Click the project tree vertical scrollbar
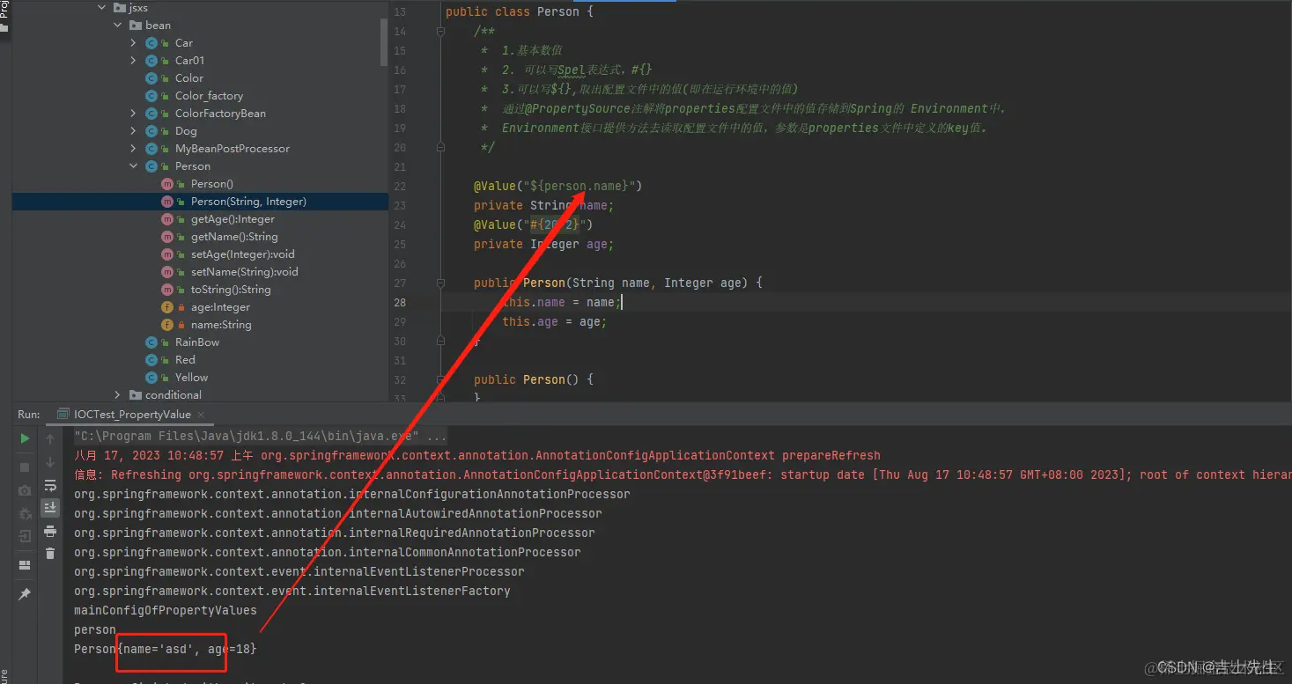 coord(384,44)
